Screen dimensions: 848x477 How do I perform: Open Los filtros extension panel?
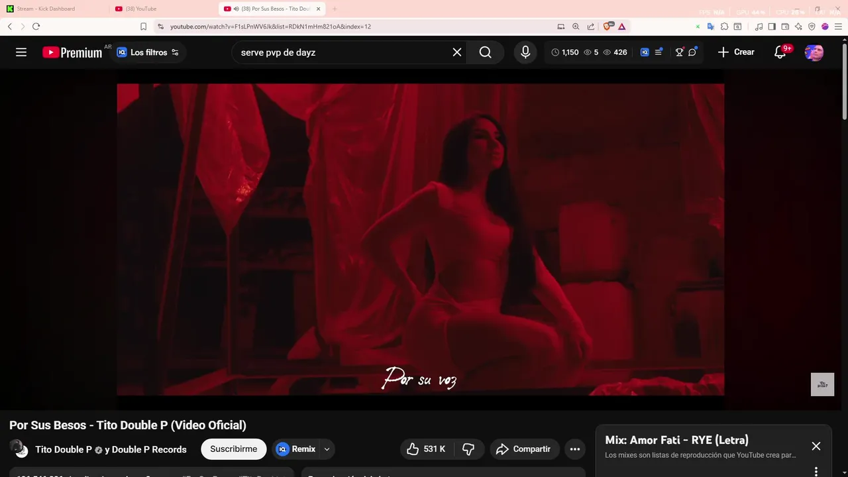(x=148, y=52)
